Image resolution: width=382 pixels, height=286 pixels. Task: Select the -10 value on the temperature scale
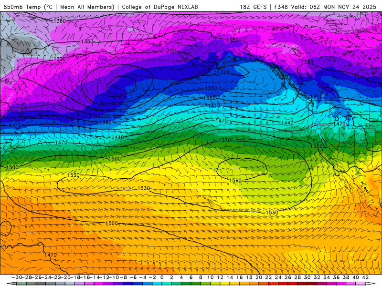pyautogui.click(x=114, y=277)
